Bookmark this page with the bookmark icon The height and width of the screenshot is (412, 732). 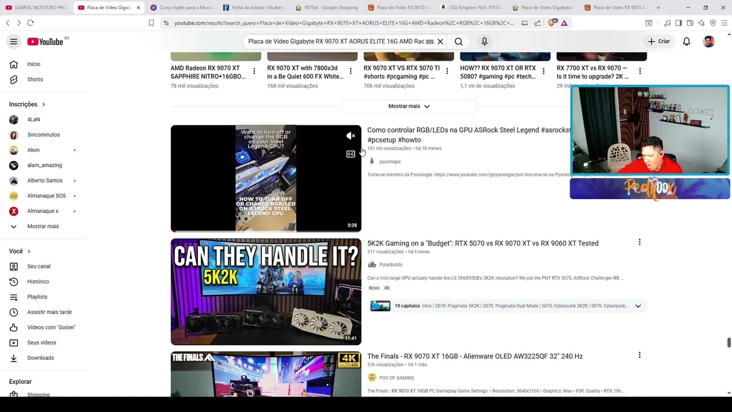(x=151, y=23)
